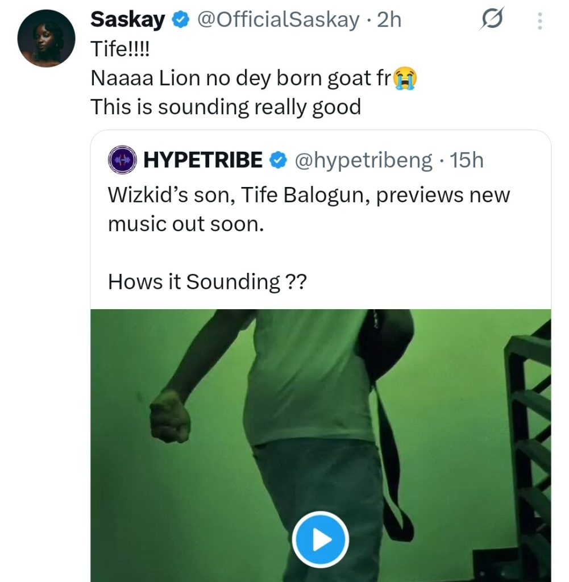Tap the "Tife!!!!" tweet line
Screen dimensions: 569x582
(x=122, y=50)
